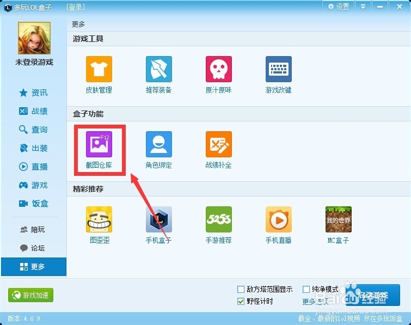Open 陪玩 companion play in sidebar
The width and height of the screenshot is (411, 325).
coord(33,230)
